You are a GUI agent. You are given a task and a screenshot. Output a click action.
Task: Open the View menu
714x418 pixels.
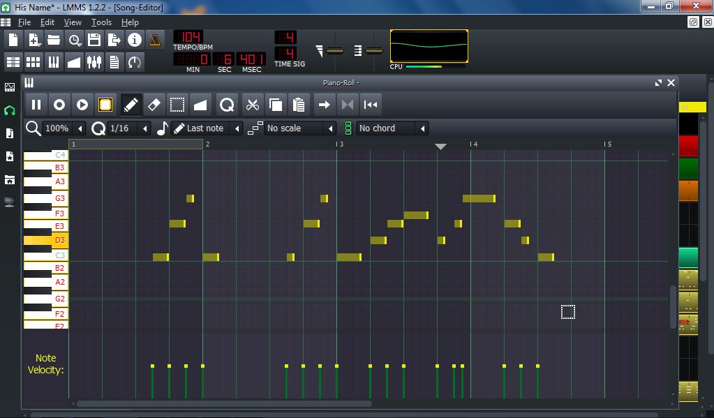(73, 22)
